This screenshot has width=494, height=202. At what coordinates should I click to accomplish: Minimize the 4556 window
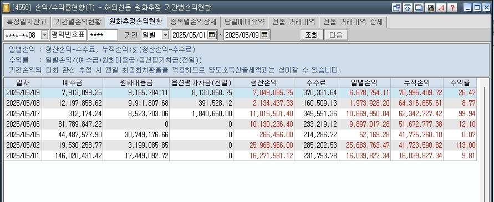pyautogui.click(x=467, y=8)
